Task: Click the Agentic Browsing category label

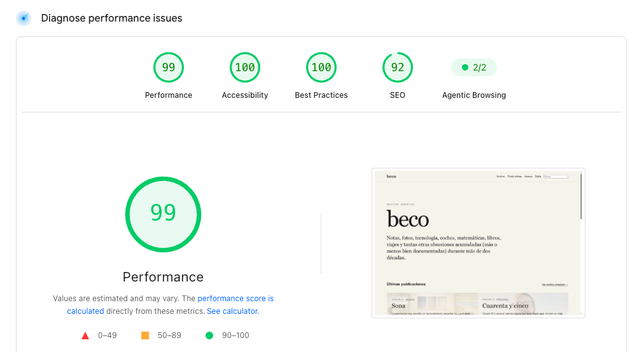Action: coord(474,95)
